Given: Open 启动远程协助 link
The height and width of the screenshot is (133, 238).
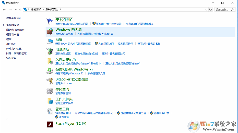Looking at the screenshot, I should 126,44.
